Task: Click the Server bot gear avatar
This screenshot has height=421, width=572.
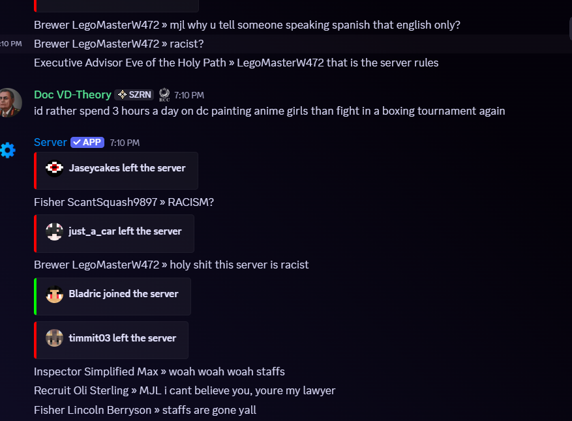Action: 8,150
